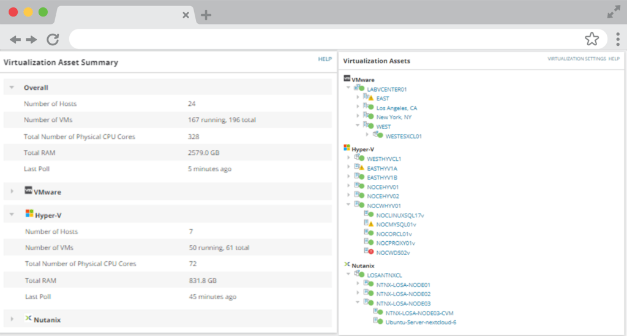The image size is (627, 336).
Task: Expand the Nutanix summary section
Action: click(x=12, y=319)
